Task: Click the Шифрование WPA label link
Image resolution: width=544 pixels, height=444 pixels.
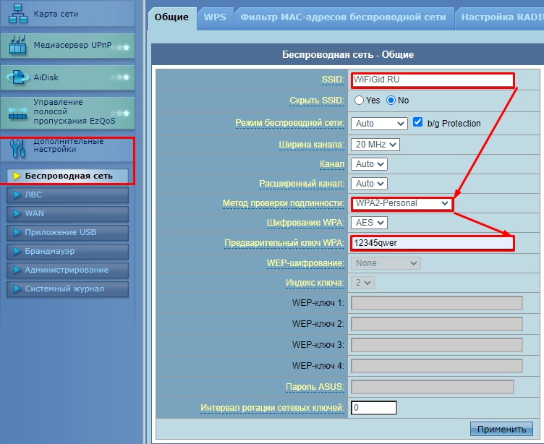Action: (x=305, y=223)
